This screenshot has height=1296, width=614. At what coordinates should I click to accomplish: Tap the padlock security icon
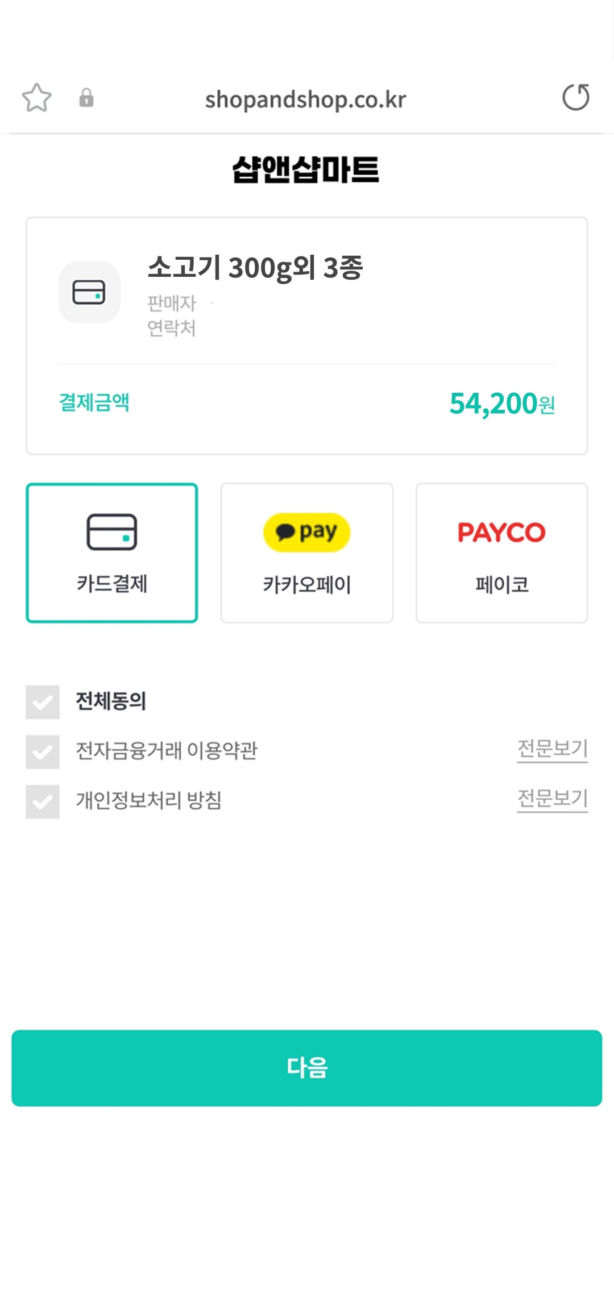coord(86,98)
